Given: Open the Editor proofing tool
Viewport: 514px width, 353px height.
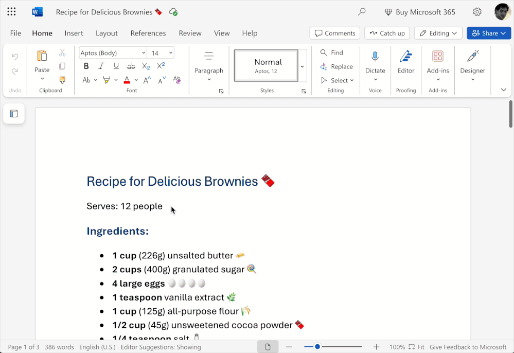Looking at the screenshot, I should point(406,63).
